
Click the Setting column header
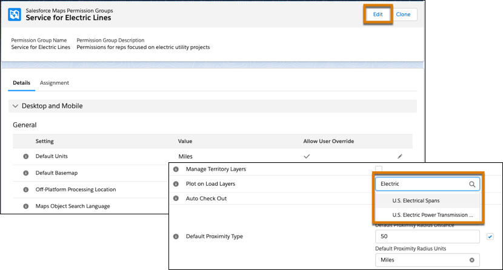[45, 141]
